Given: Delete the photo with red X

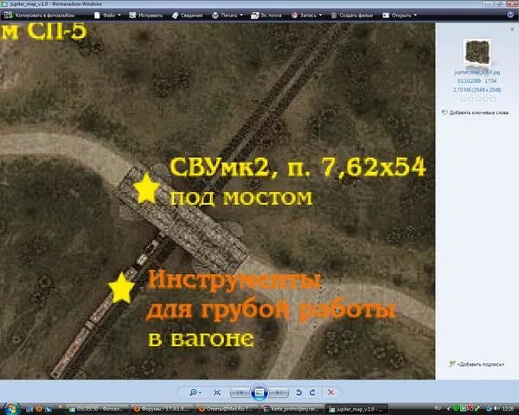Looking at the screenshot, I should pos(330,393).
